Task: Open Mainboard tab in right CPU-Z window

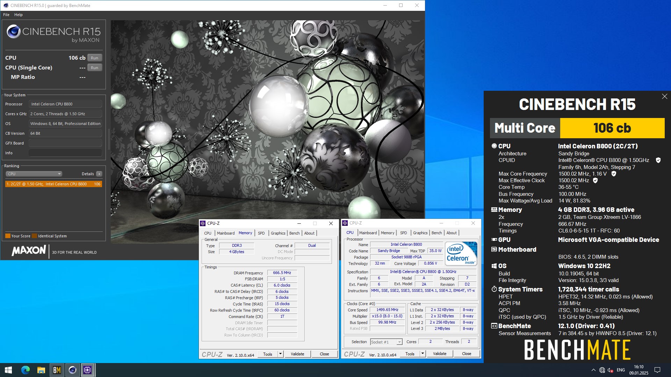Action: point(368,233)
